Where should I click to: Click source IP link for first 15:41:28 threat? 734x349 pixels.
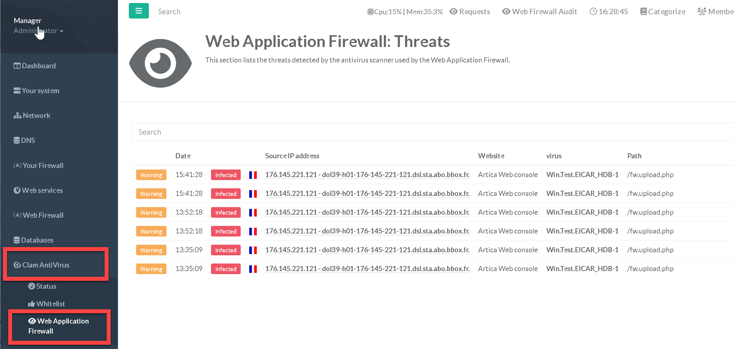[367, 175]
